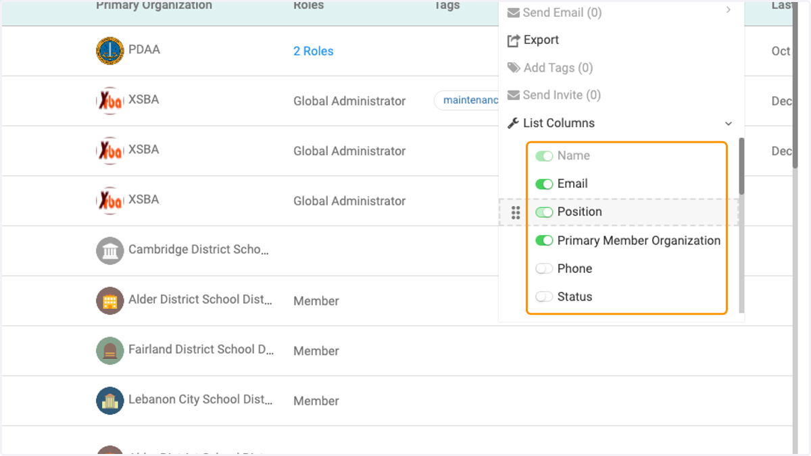The height and width of the screenshot is (456, 811).
Task: Click Cambridge District Scho... organization name
Action: pyautogui.click(x=199, y=250)
